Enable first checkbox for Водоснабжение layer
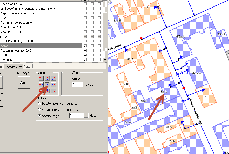Viewport: 229px width, 154px height. point(85,4)
